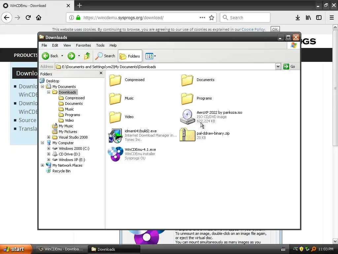Expand Windows 2000 (C:) drive node

pos(49,148)
